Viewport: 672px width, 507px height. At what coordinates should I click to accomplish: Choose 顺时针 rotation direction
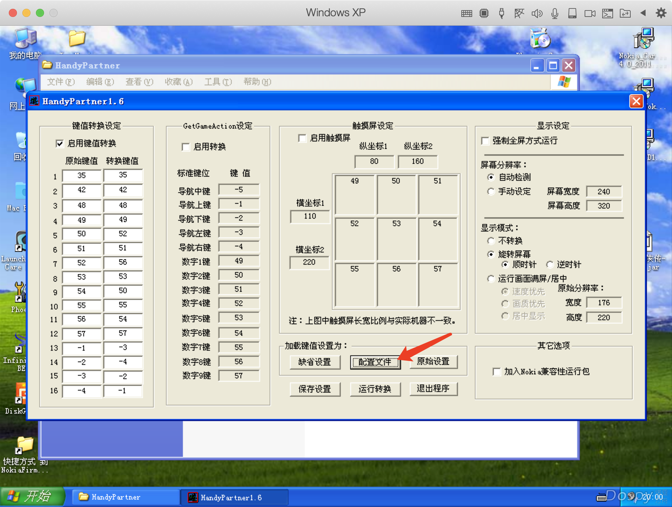505,264
